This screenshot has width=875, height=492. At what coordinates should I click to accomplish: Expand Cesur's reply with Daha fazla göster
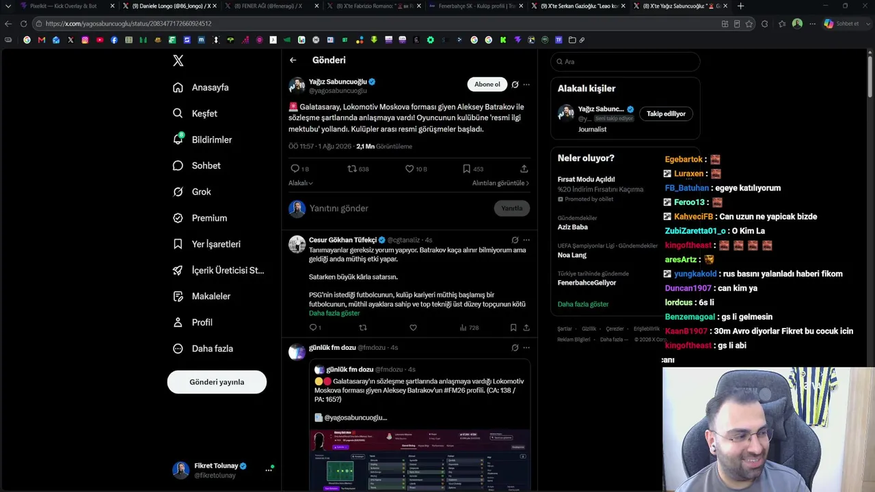tap(334, 313)
